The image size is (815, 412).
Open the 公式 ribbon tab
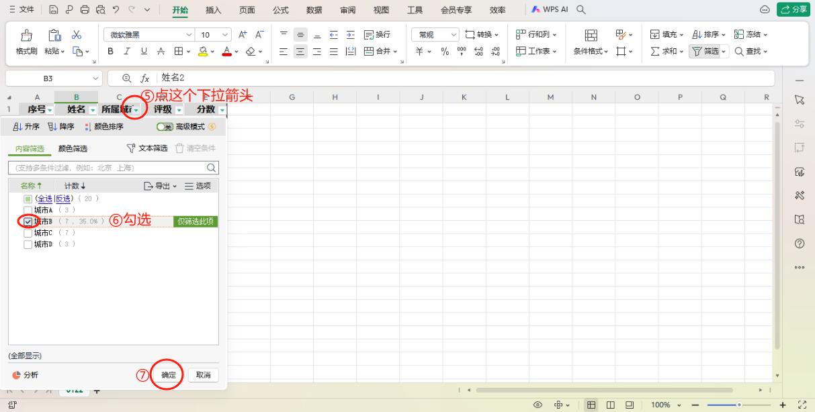coord(281,10)
